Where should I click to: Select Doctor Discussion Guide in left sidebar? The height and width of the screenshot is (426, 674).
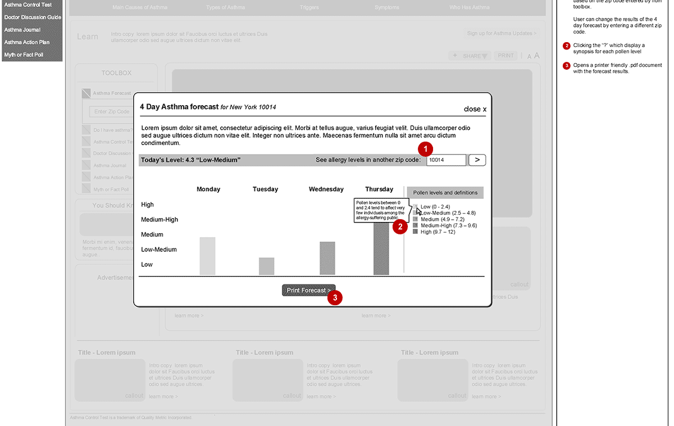click(x=33, y=17)
